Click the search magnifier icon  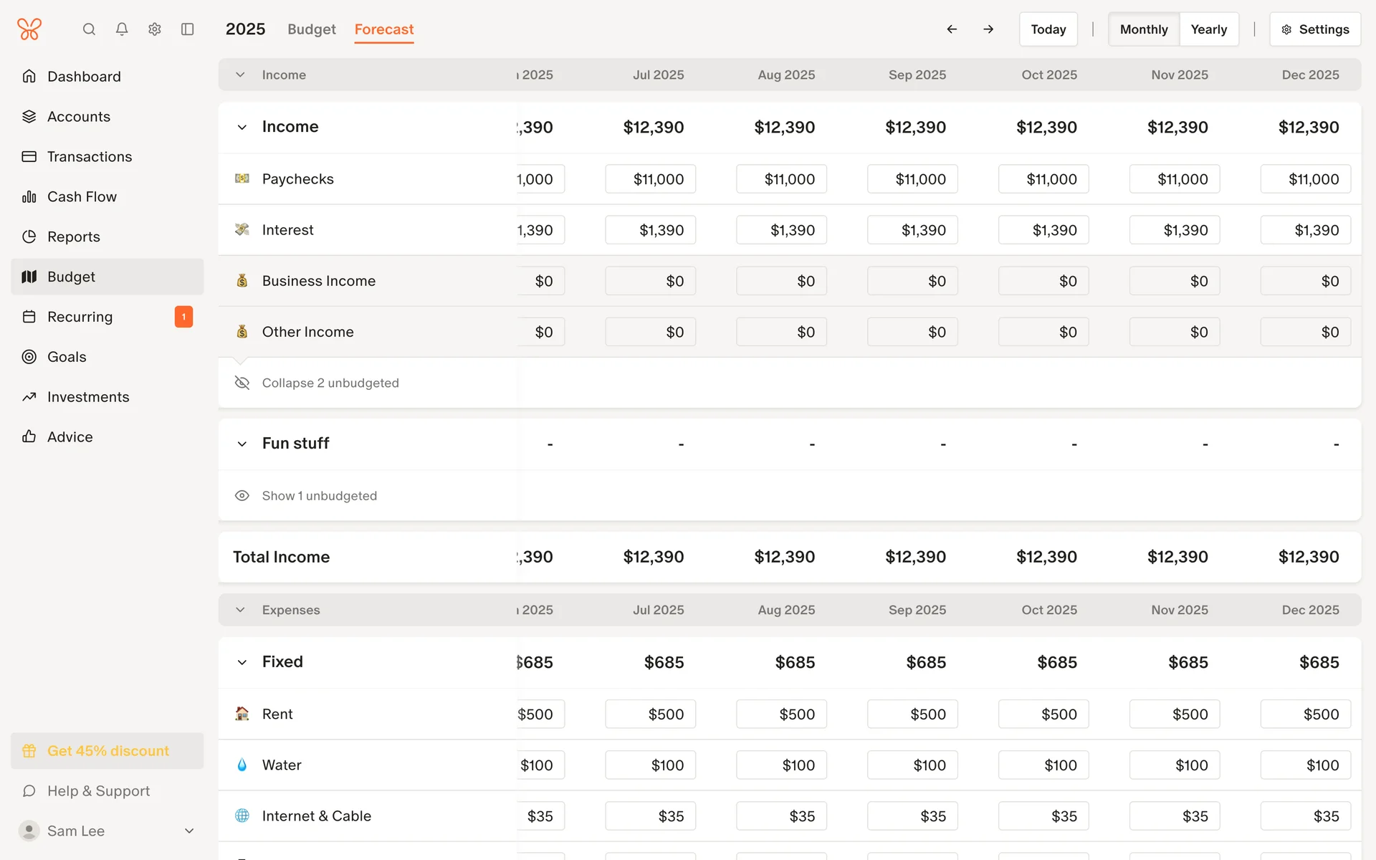click(x=89, y=29)
